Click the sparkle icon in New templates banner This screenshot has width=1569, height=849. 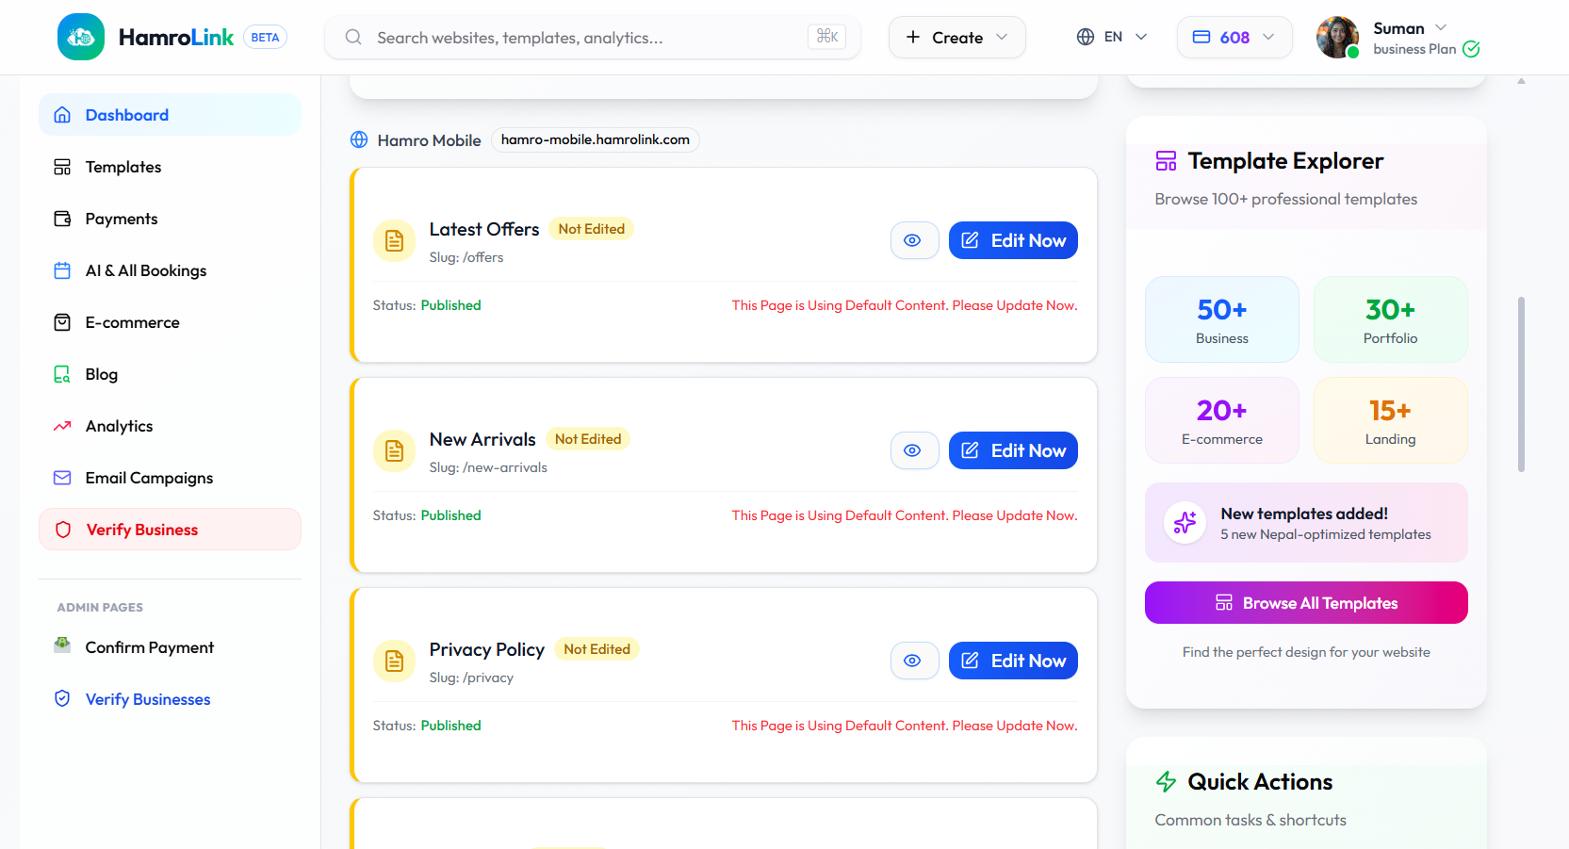(x=1185, y=522)
